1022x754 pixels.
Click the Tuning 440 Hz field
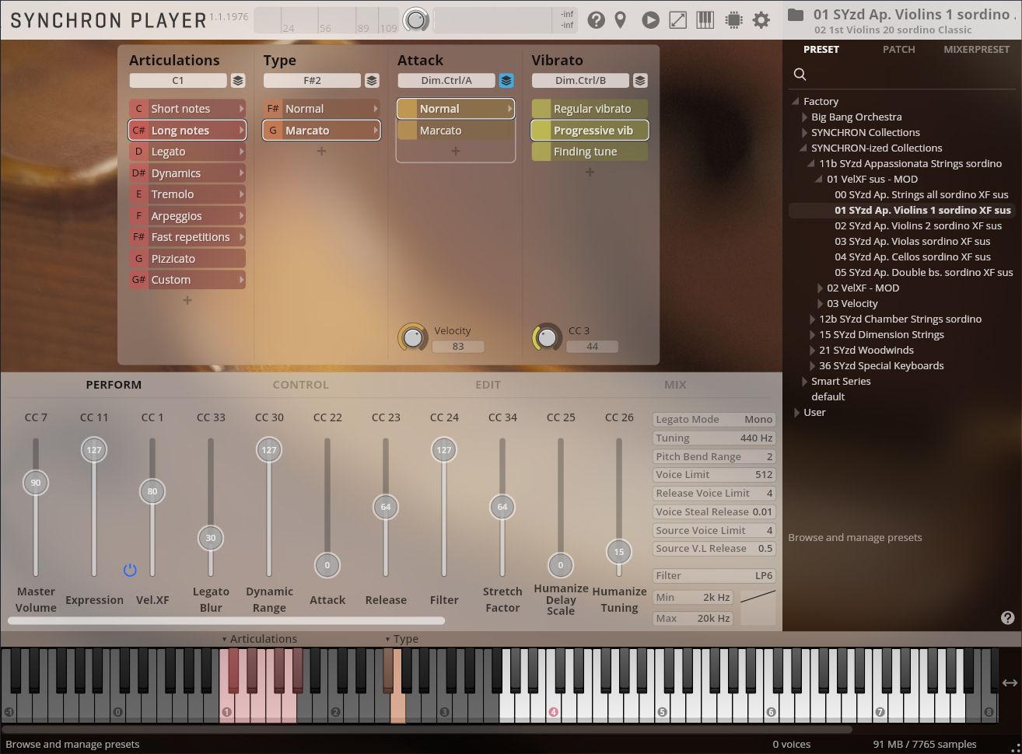pyautogui.click(x=714, y=438)
